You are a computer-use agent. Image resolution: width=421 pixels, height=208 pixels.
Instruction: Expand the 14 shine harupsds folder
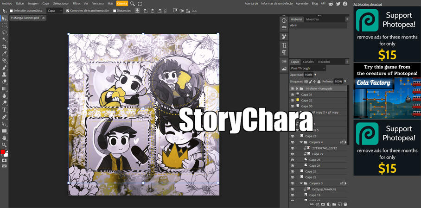click(297, 88)
